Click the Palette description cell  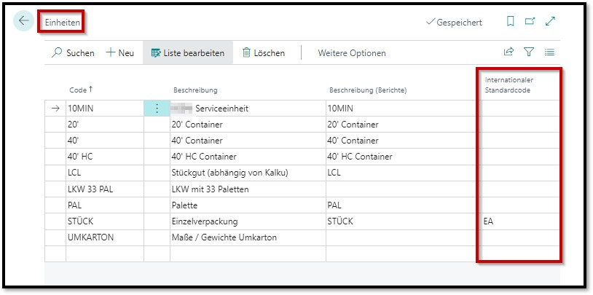coord(246,205)
